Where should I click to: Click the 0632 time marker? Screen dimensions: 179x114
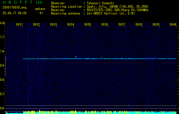click(x=36, y=25)
